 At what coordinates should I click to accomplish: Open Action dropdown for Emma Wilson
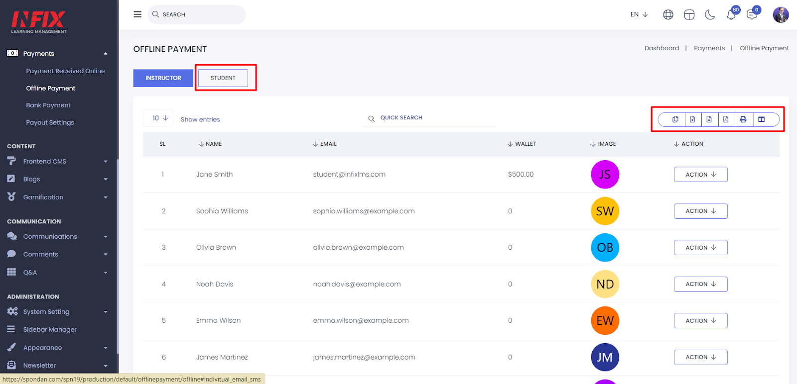click(701, 321)
